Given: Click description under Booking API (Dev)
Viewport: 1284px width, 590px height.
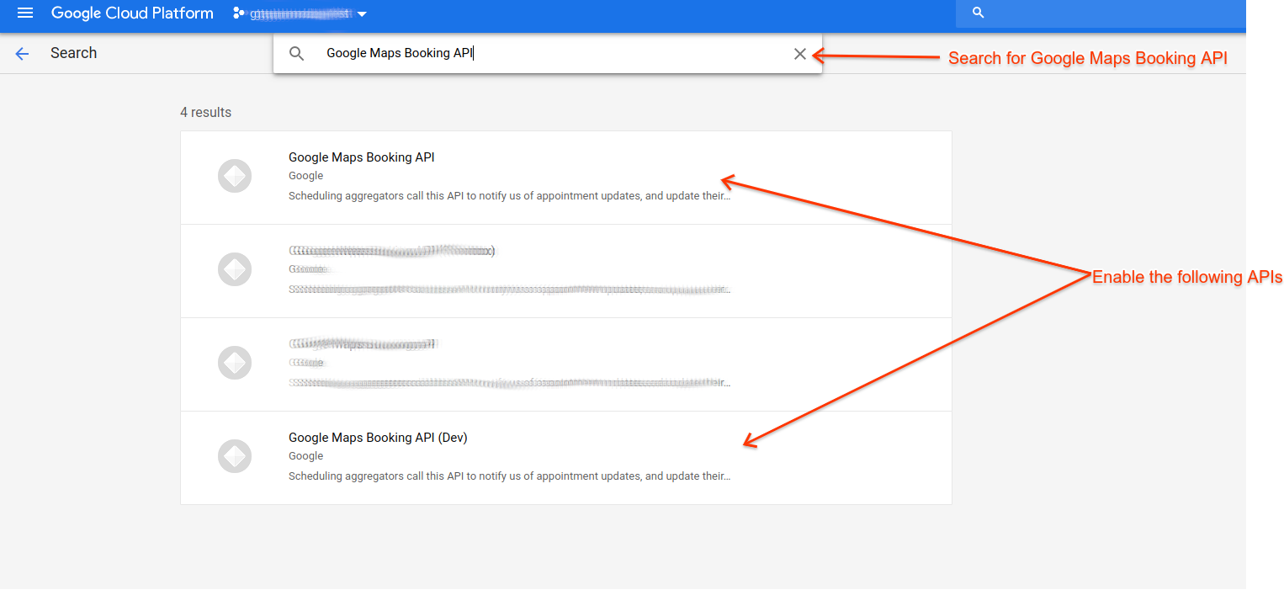Looking at the screenshot, I should (x=509, y=476).
